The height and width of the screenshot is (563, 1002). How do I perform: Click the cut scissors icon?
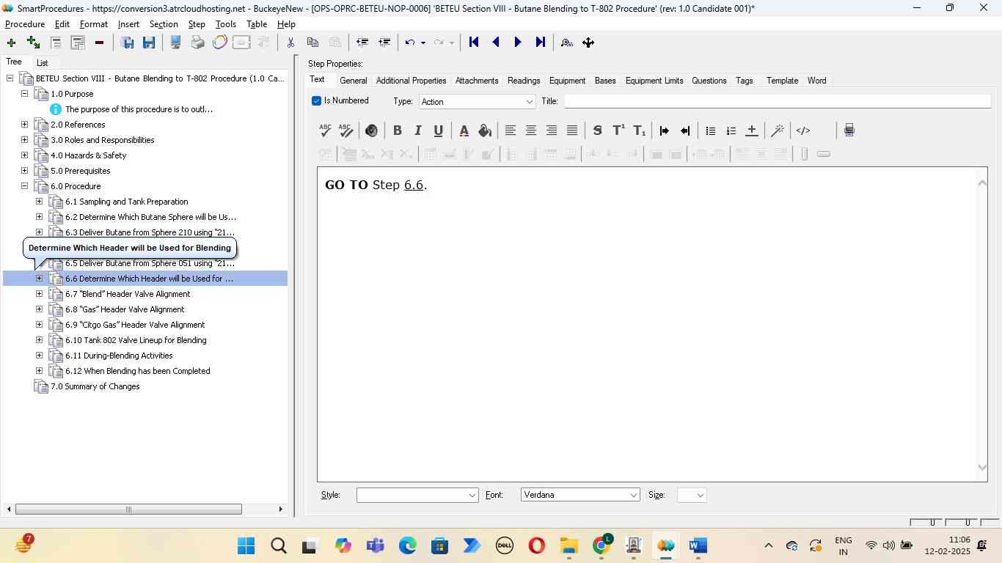tap(290, 43)
